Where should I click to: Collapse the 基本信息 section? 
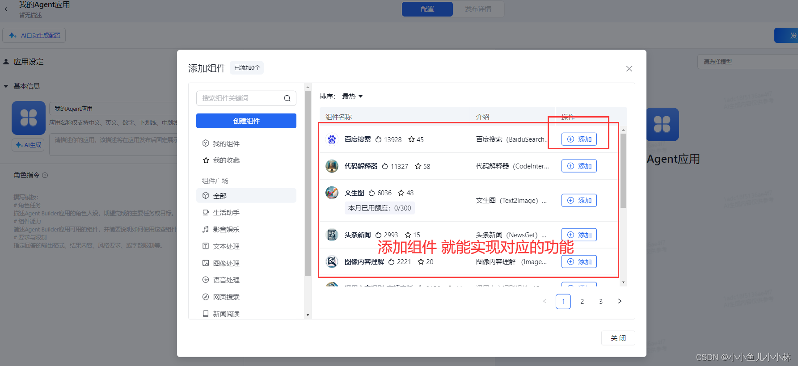click(x=6, y=86)
